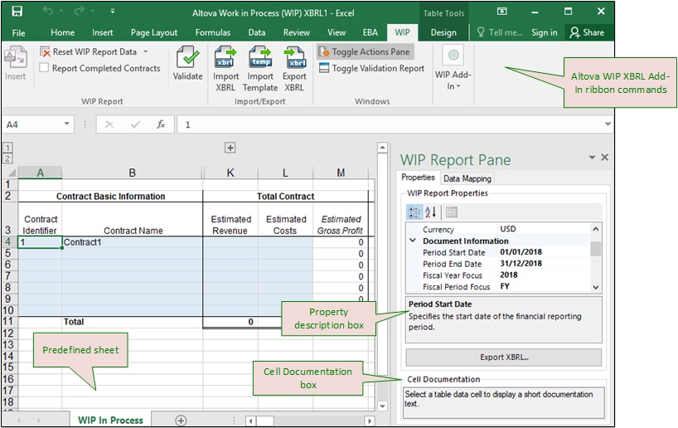Open the Insert Function fx dialog
The width and height of the screenshot is (678, 428).
click(x=161, y=124)
